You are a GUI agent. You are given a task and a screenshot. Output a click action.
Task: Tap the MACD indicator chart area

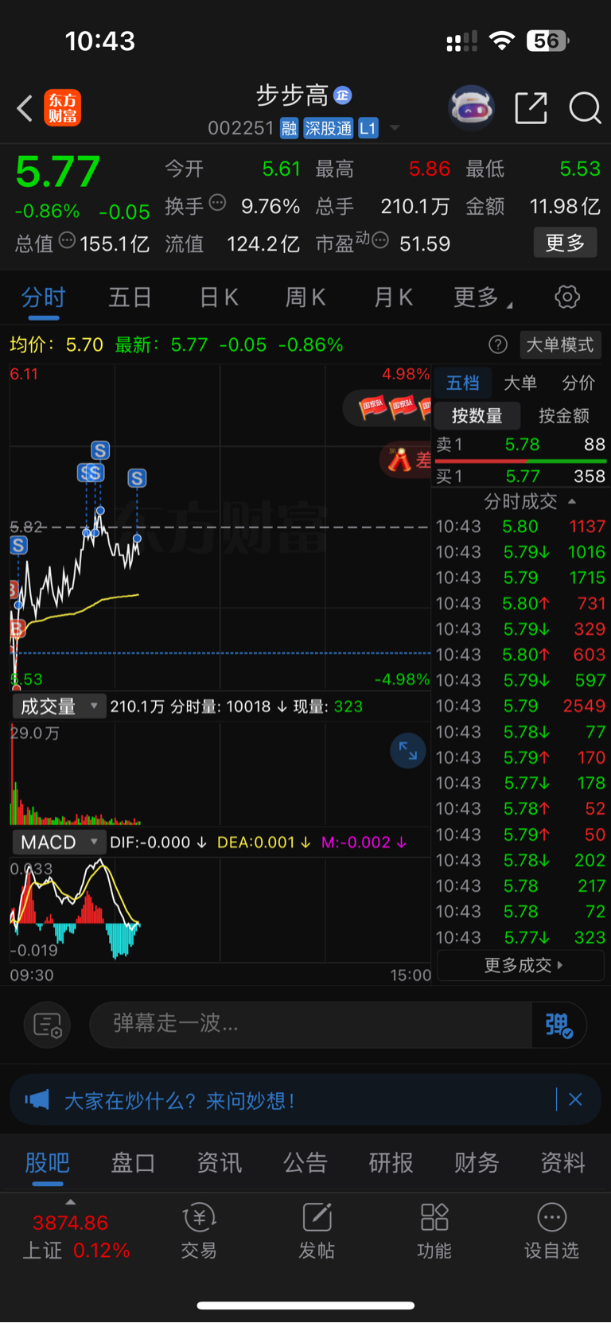tap(220, 909)
